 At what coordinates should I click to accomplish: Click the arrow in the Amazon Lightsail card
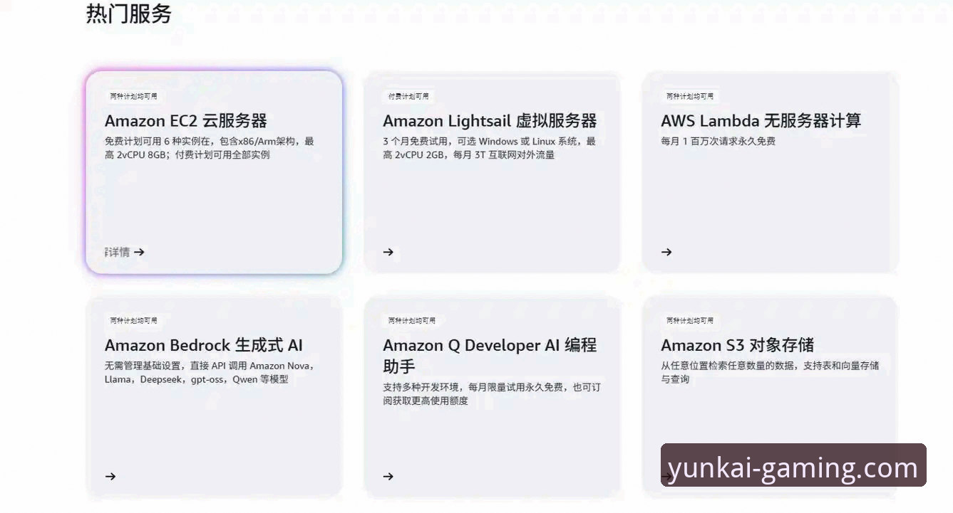tap(388, 252)
